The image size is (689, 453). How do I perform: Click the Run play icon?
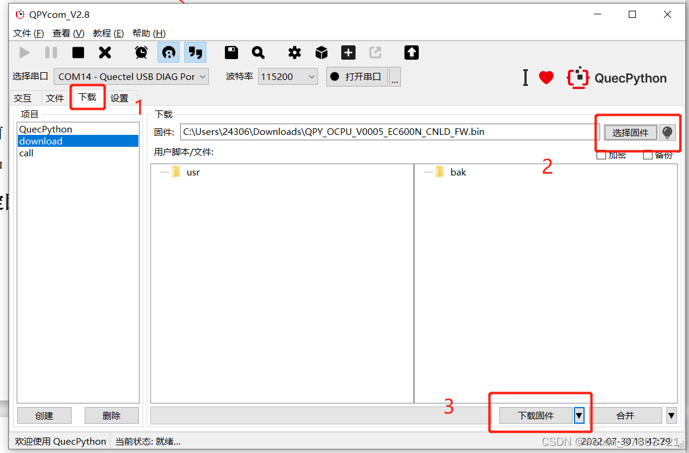click(x=24, y=53)
